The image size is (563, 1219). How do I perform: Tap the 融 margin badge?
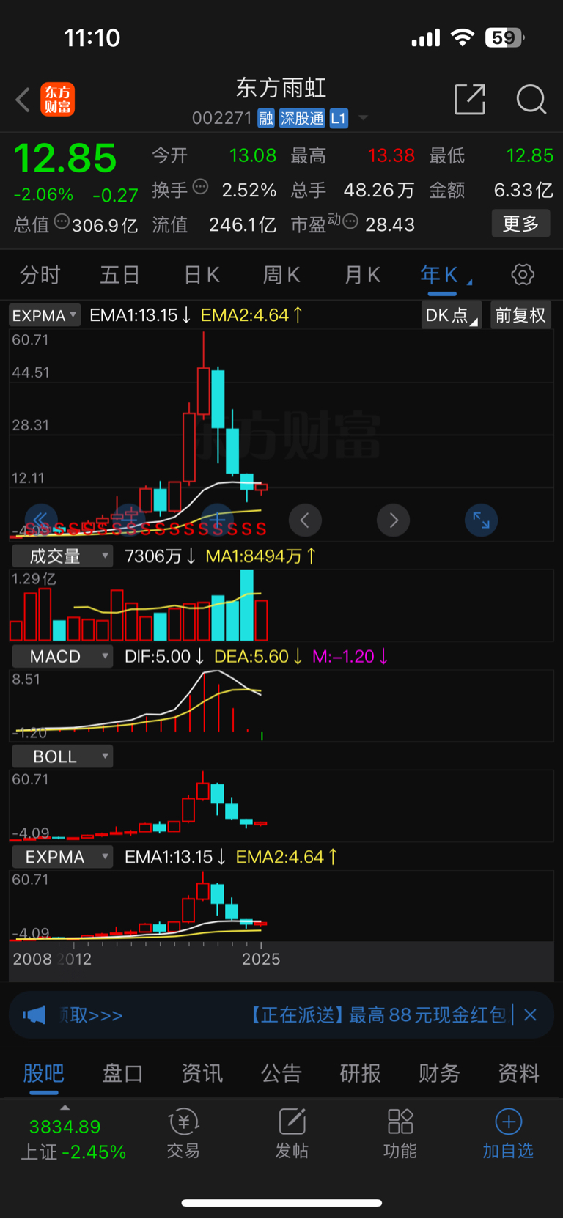pyautogui.click(x=266, y=118)
